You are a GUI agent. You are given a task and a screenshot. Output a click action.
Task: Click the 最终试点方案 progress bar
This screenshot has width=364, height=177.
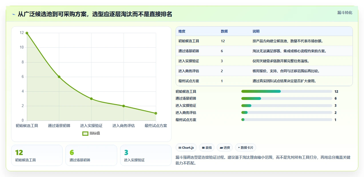(x=287, y=120)
